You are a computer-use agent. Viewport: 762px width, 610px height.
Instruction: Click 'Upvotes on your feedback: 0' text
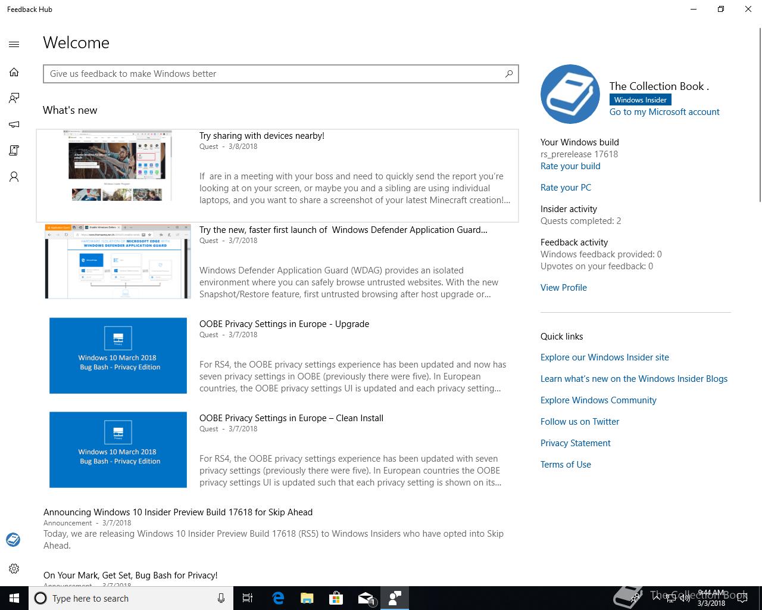pyautogui.click(x=597, y=266)
